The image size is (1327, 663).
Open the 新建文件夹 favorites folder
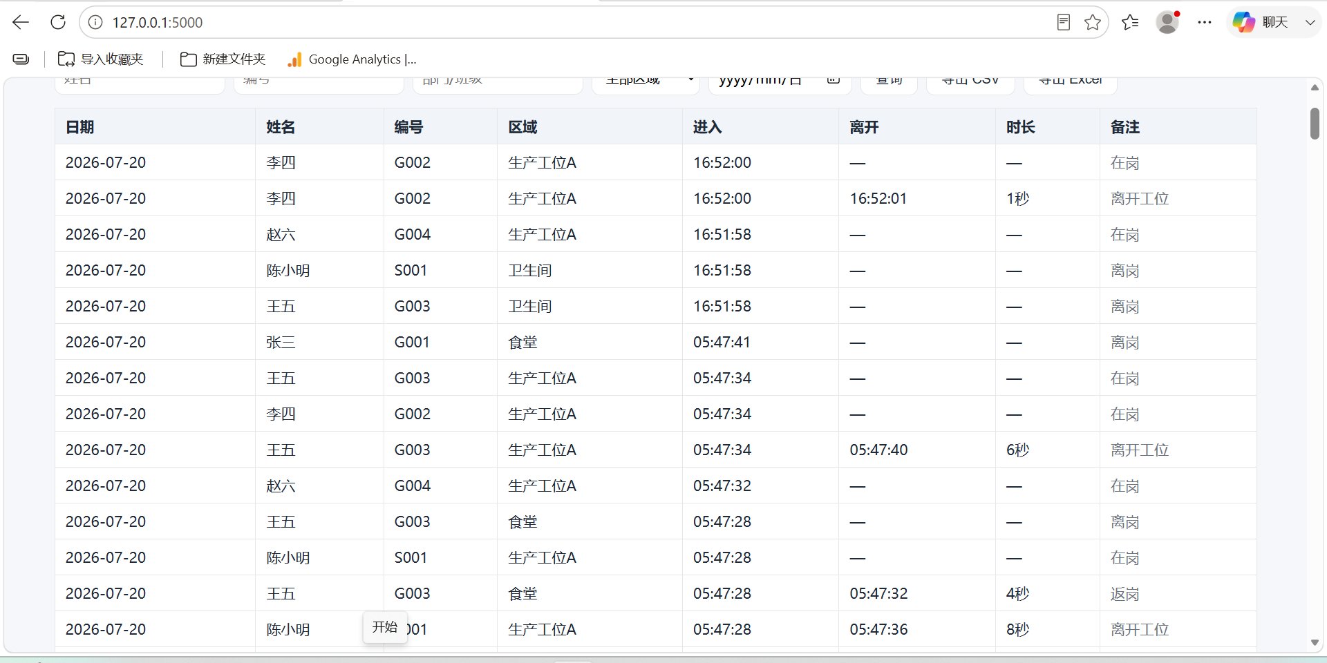tap(223, 59)
